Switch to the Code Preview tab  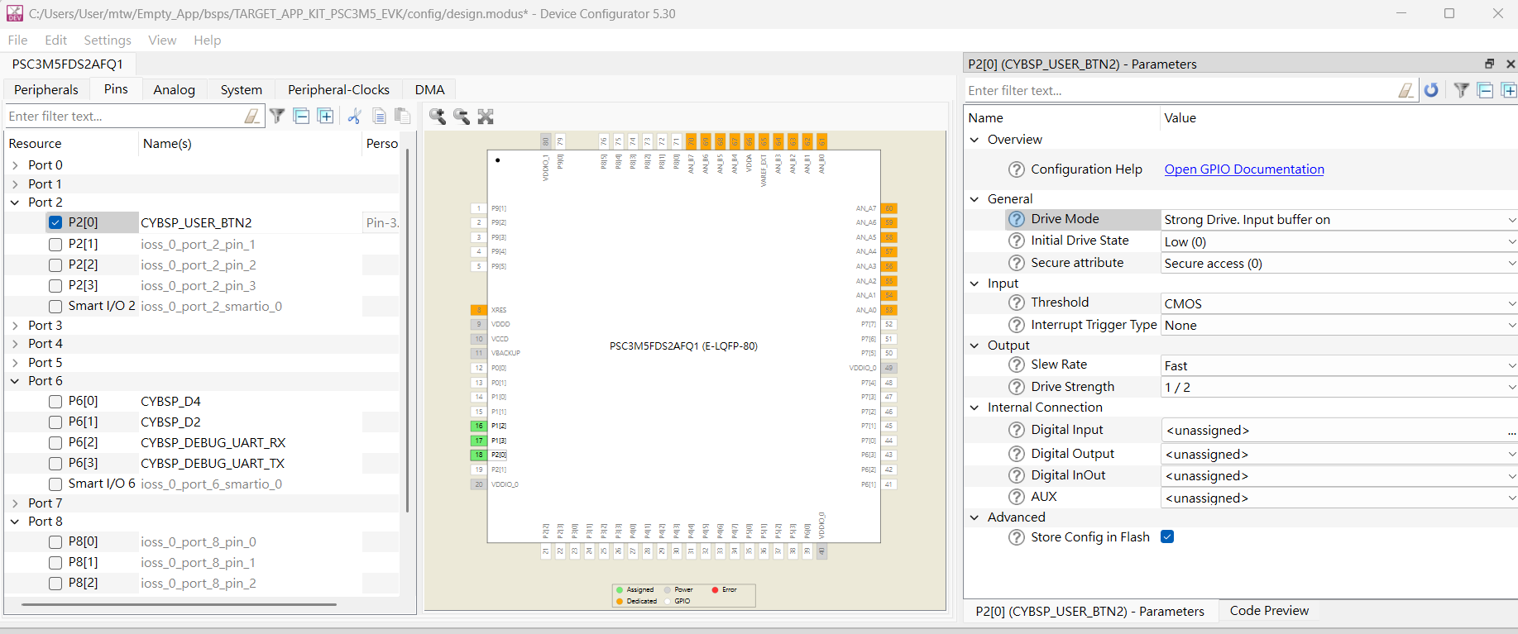[1268, 611]
